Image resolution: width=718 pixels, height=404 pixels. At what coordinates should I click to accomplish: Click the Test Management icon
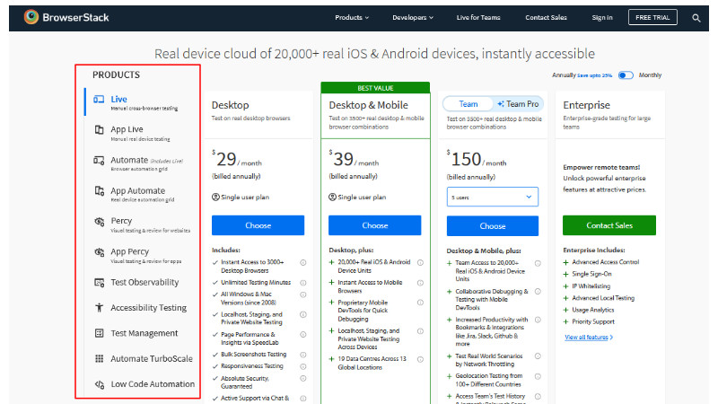(x=99, y=333)
